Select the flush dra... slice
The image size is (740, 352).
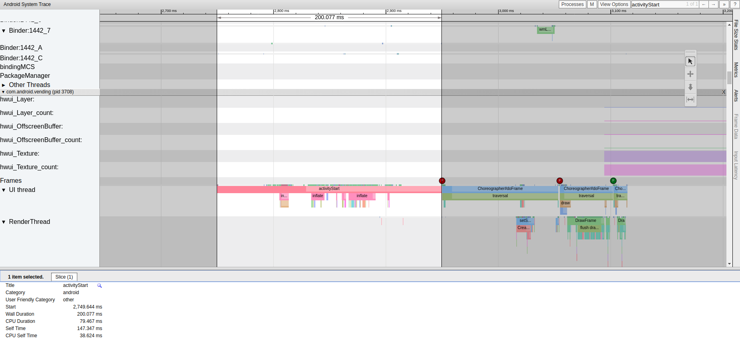click(589, 228)
